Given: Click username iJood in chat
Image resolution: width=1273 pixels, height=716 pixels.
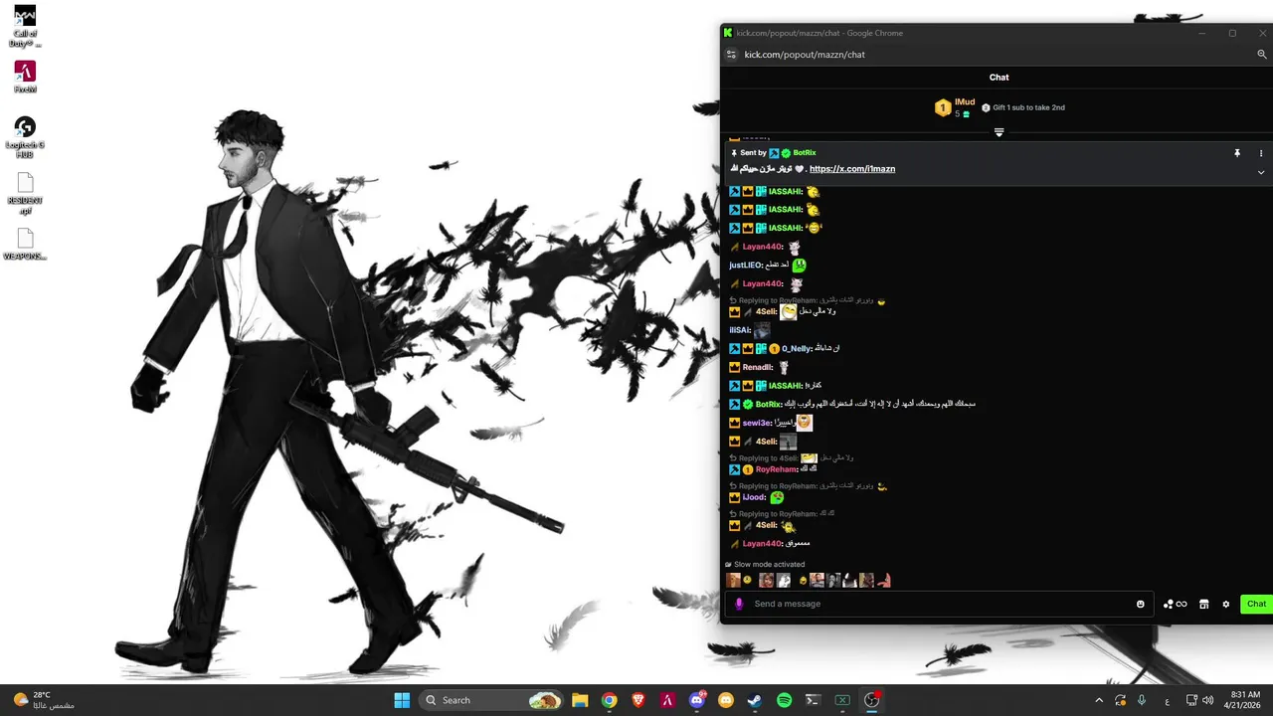Looking at the screenshot, I should [x=754, y=497].
